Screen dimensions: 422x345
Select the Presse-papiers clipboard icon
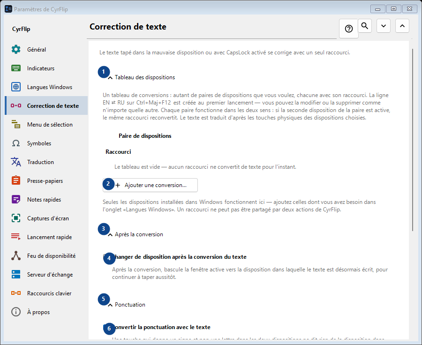click(x=16, y=180)
